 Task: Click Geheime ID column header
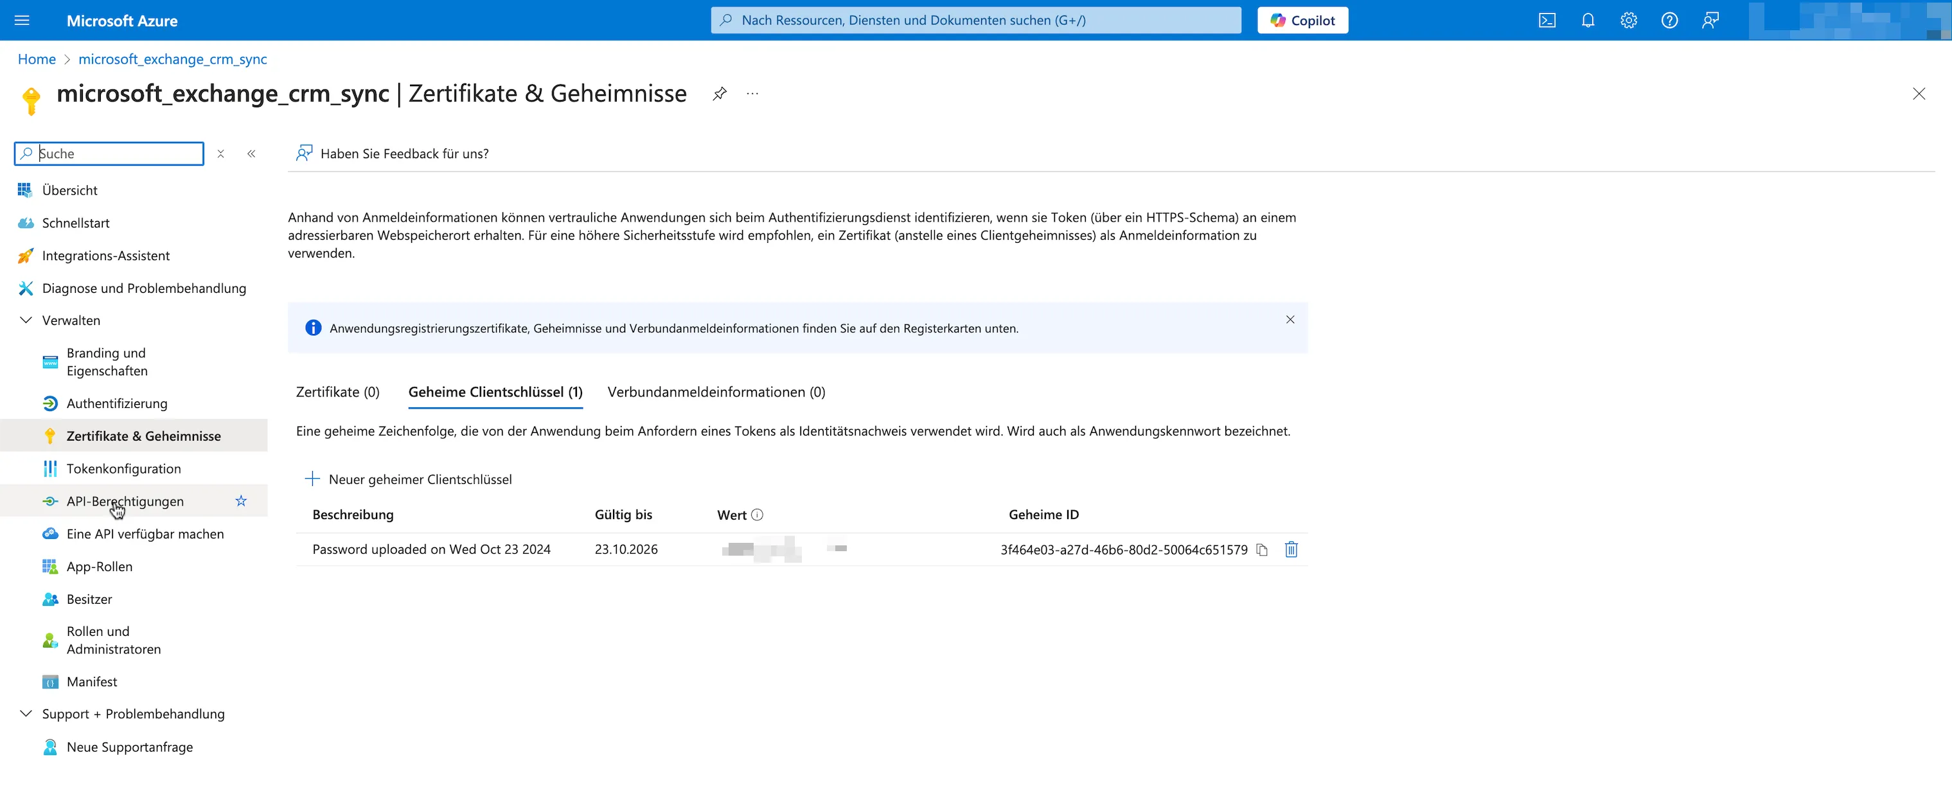pos(1043,515)
